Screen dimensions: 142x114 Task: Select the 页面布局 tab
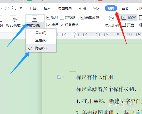(65, 9)
